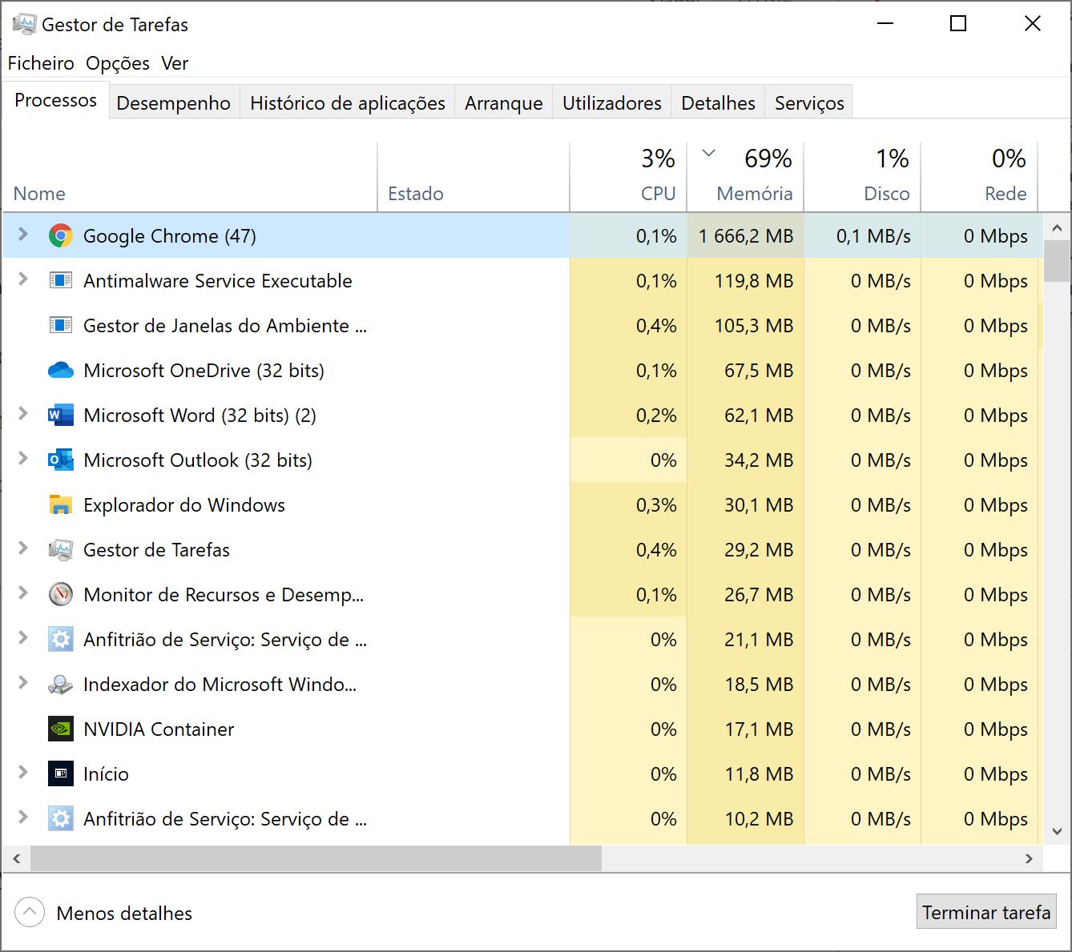Click the vertical scrollbar thumb
1072x952 pixels.
(x=1057, y=261)
